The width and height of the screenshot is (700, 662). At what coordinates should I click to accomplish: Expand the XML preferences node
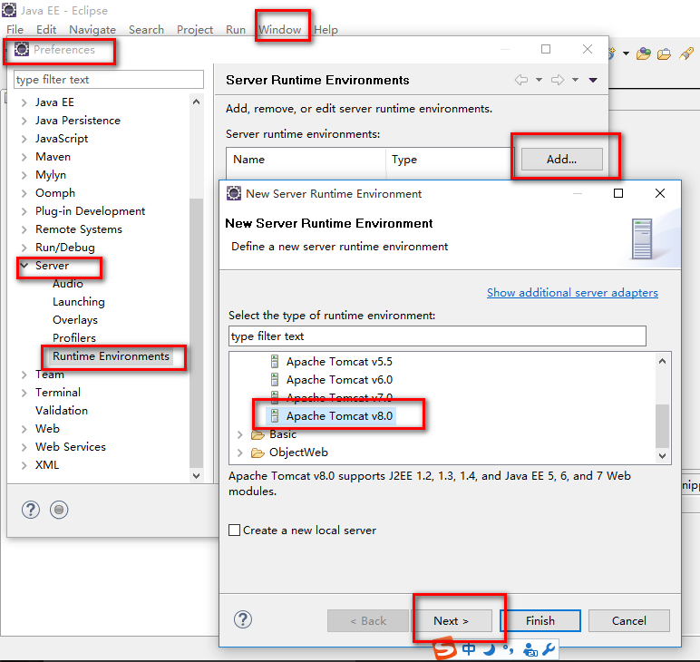[x=24, y=465]
